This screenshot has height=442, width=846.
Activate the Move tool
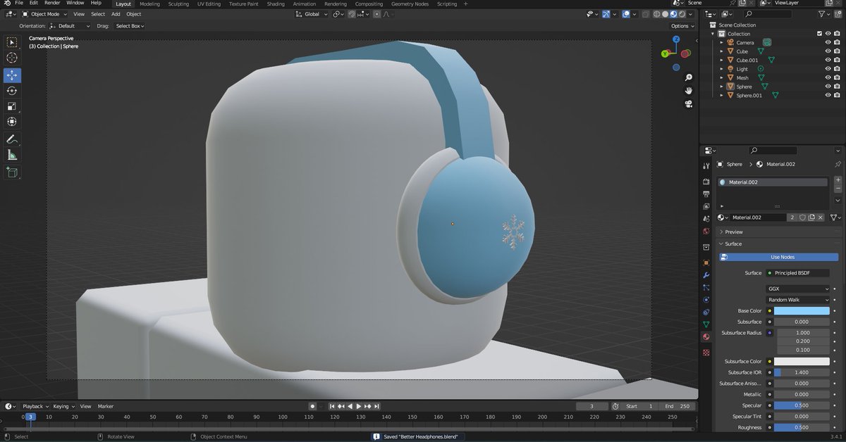[12, 75]
